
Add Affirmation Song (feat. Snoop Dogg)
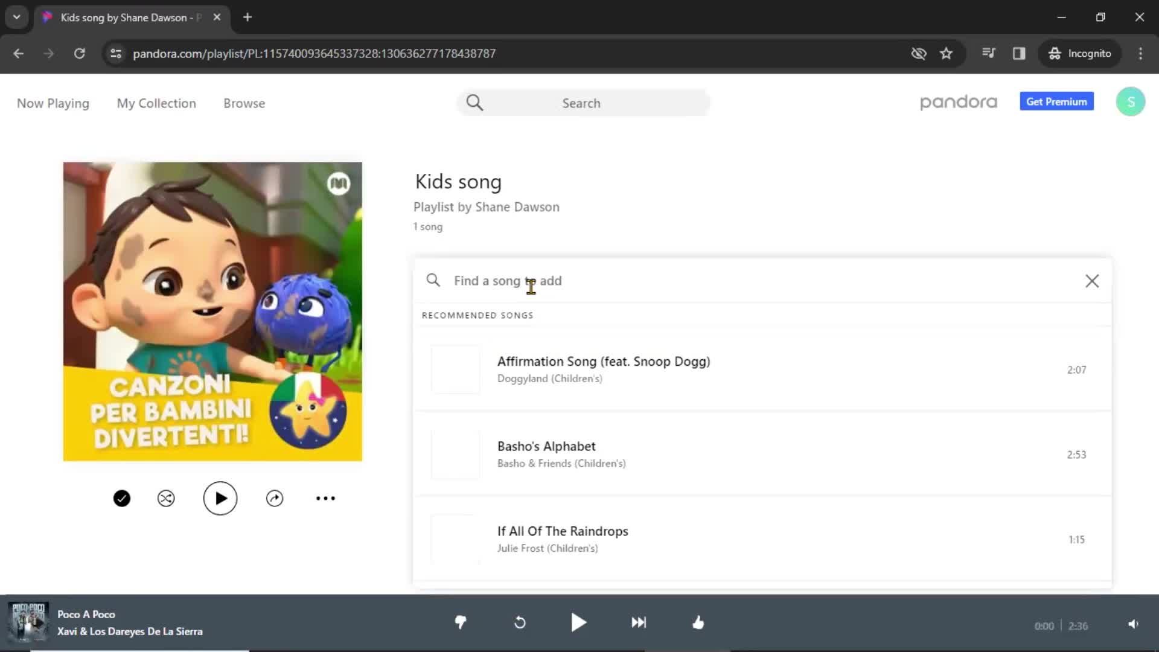pyautogui.click(x=762, y=369)
